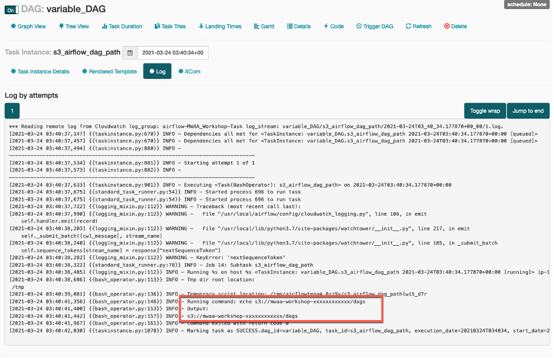View the DAG Code
The height and width of the screenshot is (358, 554).
click(333, 26)
